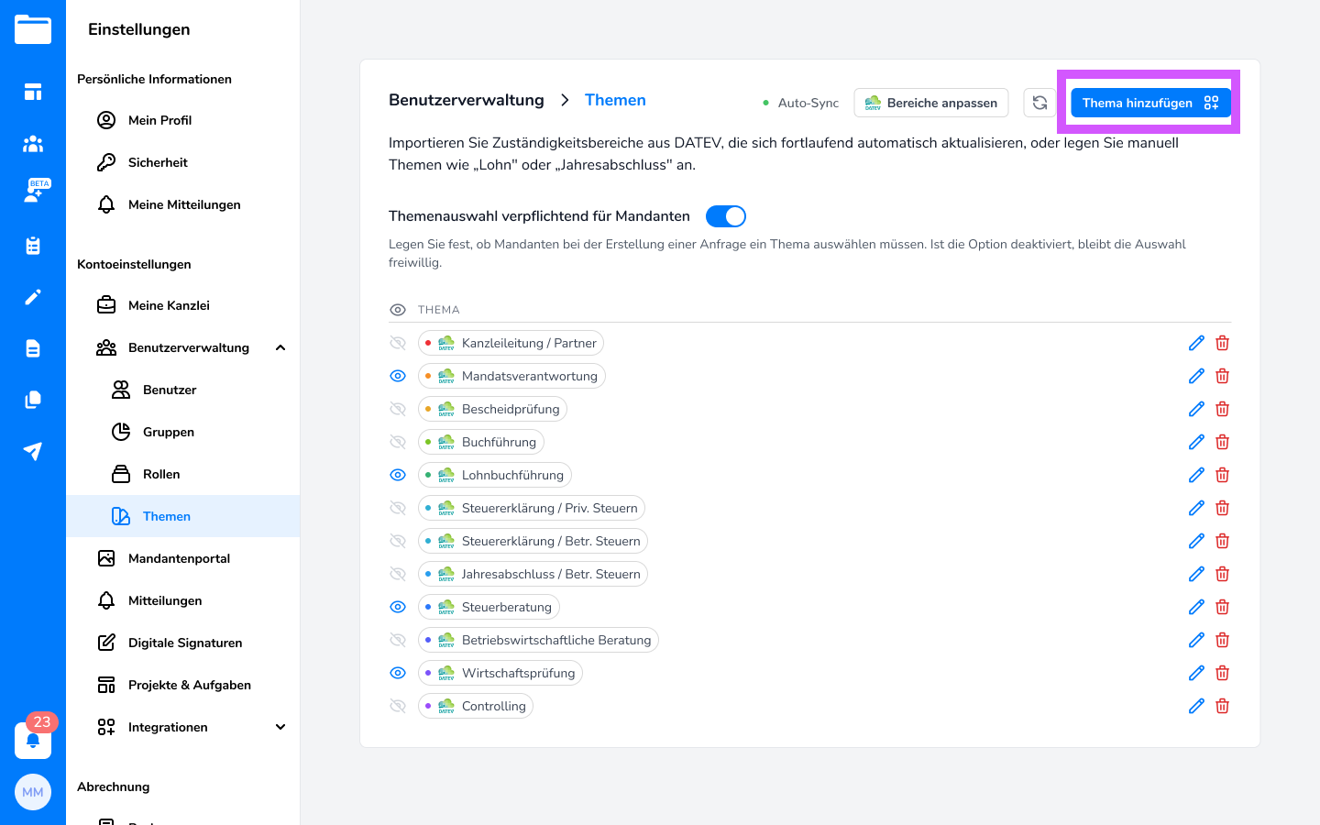Screen dimensions: 1320x825
Task: Click the Thema hinzufügen button
Action: 1149,103
